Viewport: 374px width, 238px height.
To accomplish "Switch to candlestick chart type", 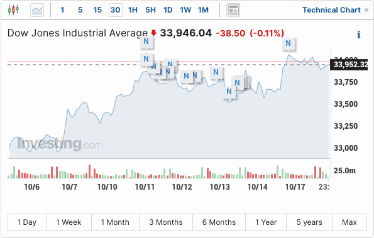I will [13, 10].
